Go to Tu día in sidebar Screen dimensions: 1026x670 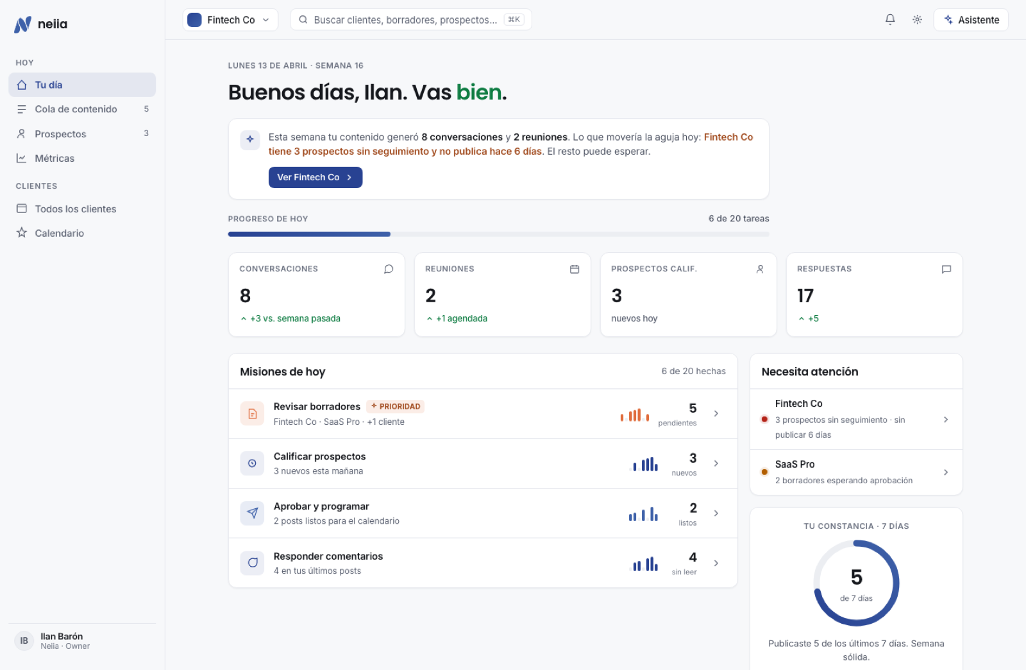coord(82,85)
